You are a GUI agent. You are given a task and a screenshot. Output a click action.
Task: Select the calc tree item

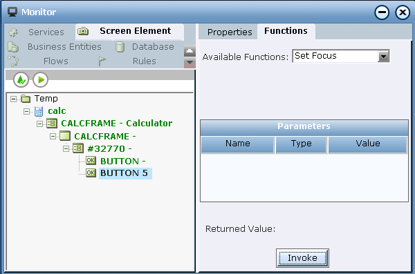coord(57,111)
